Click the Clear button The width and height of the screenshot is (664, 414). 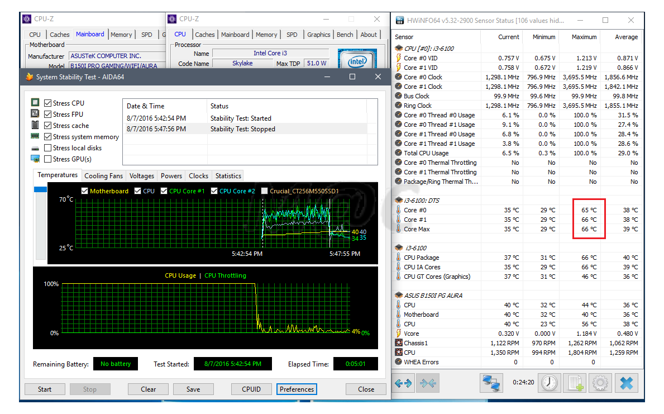click(148, 389)
